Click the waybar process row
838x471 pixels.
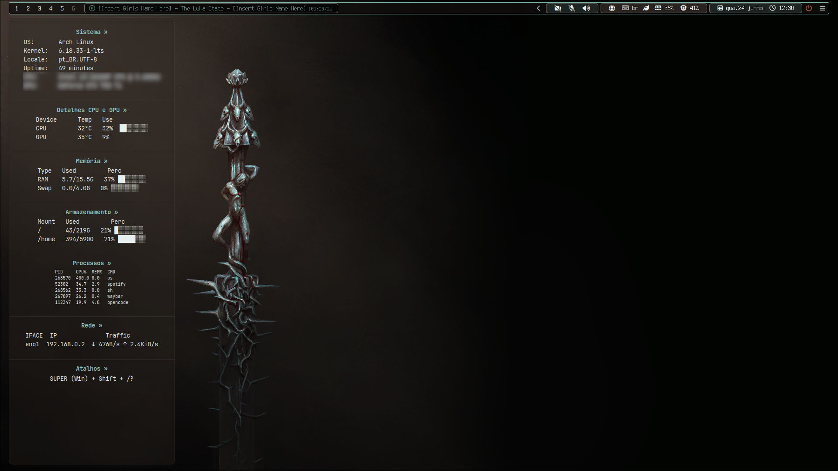click(89, 296)
